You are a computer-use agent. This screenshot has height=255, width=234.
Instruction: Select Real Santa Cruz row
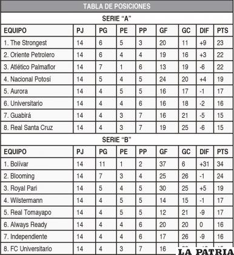(x=117, y=127)
